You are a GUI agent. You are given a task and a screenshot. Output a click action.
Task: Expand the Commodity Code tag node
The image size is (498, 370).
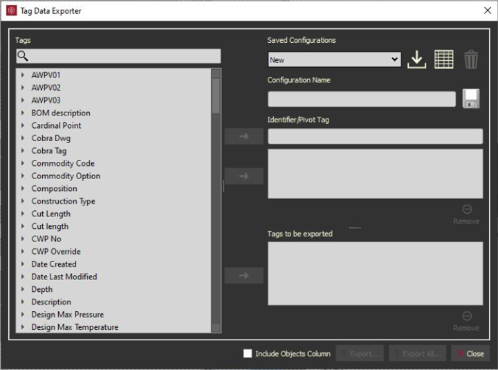[x=23, y=163]
